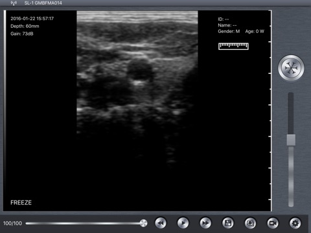Click the patient Name field

[x=227, y=25]
